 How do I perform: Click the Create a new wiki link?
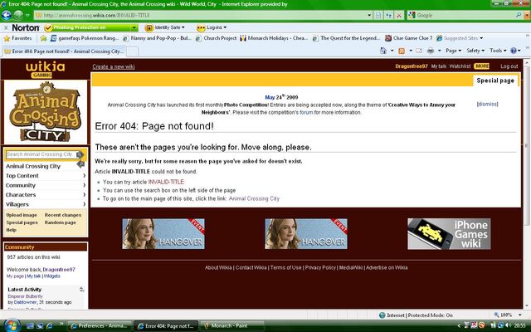(114, 66)
